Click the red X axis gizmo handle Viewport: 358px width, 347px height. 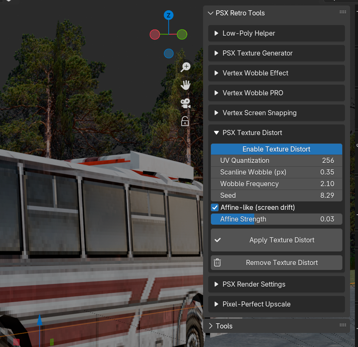(x=155, y=34)
